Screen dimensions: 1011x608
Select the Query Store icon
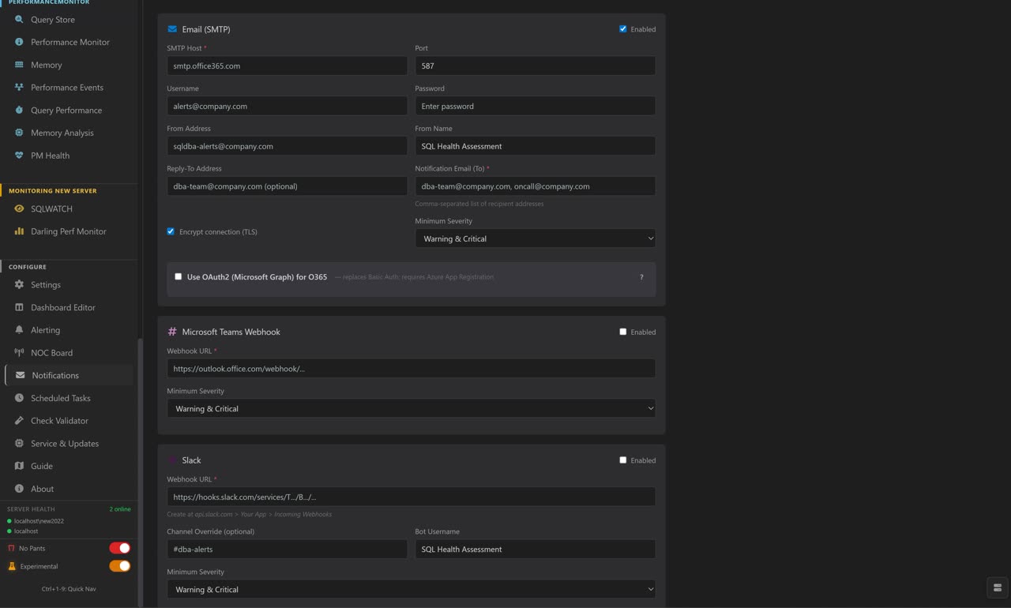tap(19, 20)
